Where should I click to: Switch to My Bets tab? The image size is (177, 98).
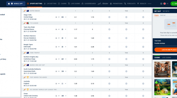166,11
